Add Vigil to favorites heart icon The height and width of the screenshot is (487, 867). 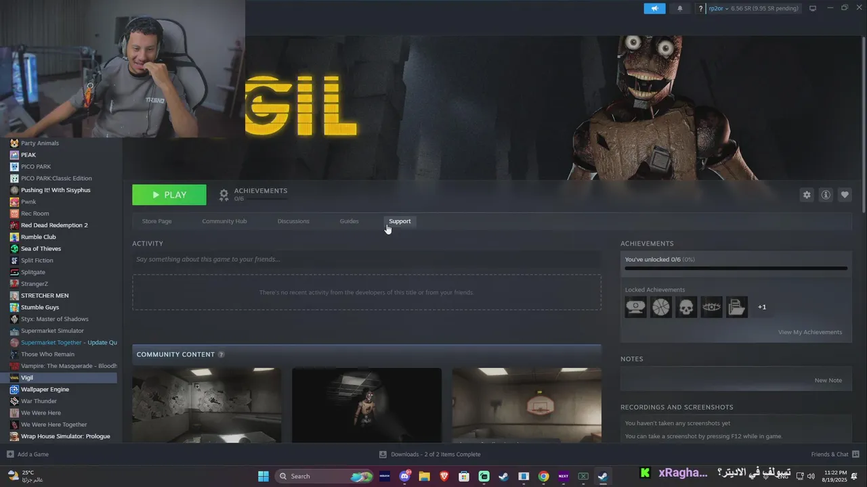[845, 195]
